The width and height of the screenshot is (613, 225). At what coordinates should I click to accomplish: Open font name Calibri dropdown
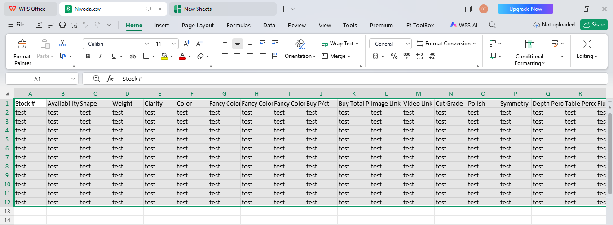pyautogui.click(x=147, y=44)
